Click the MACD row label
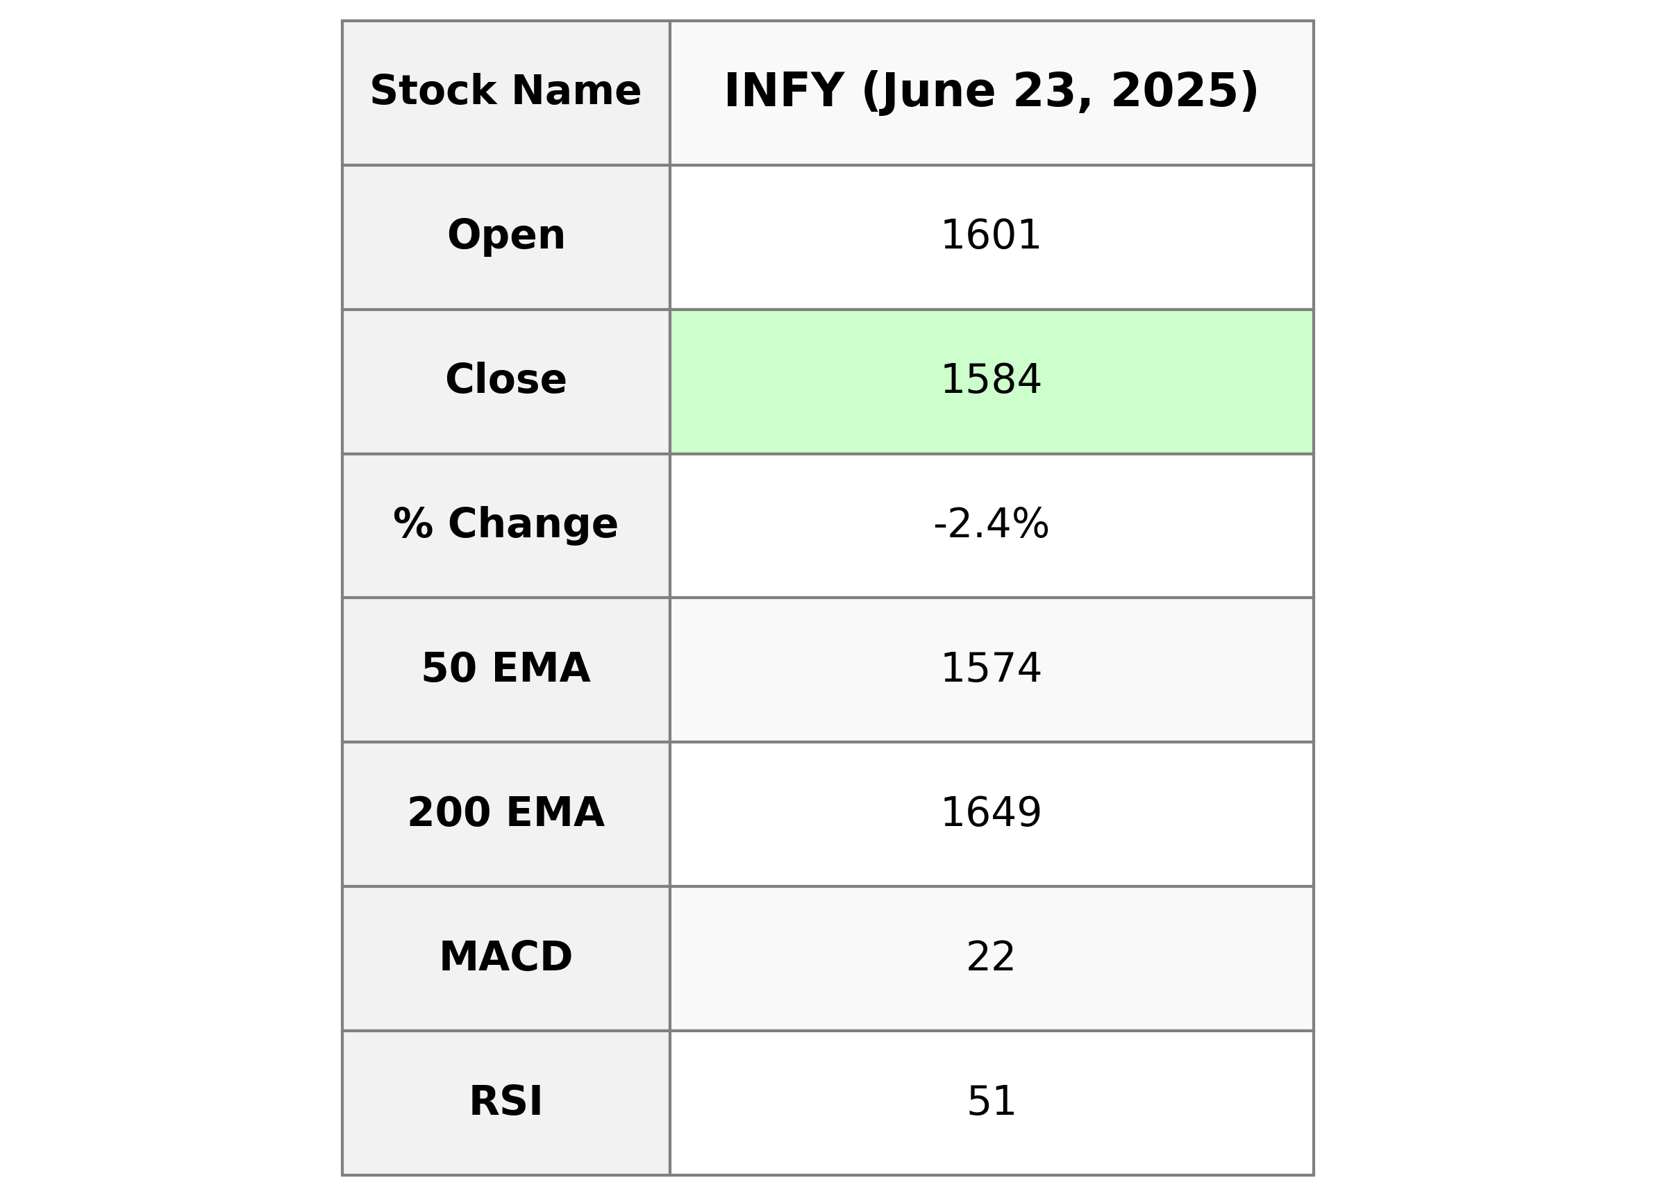Screen dimensions: 1656x1196 (506, 959)
